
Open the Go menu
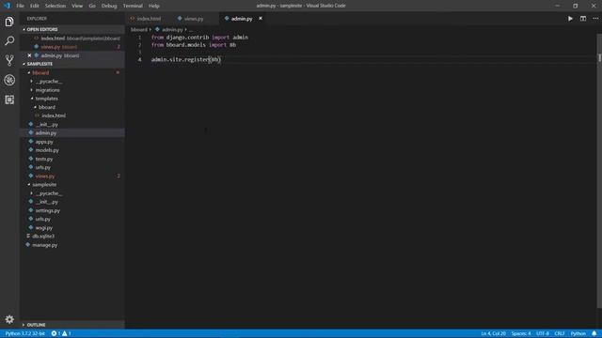(x=92, y=6)
